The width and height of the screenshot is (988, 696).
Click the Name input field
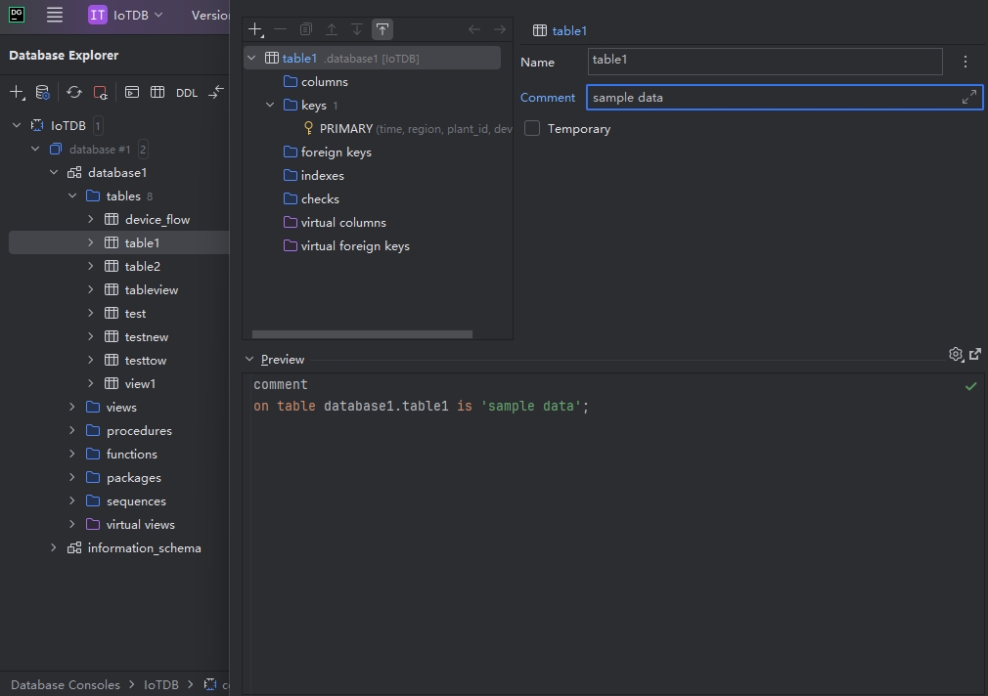click(764, 62)
